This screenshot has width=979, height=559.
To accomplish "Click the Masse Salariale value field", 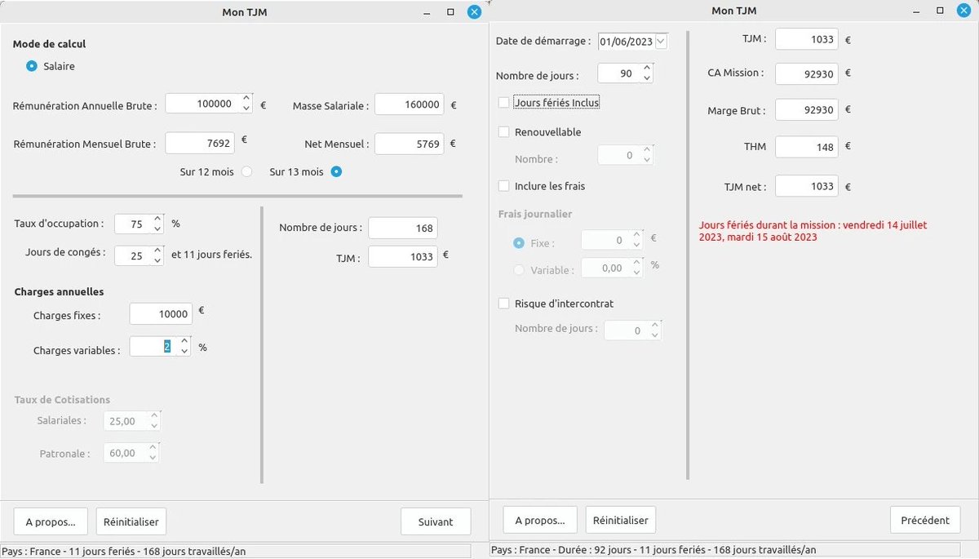I will pyautogui.click(x=410, y=104).
